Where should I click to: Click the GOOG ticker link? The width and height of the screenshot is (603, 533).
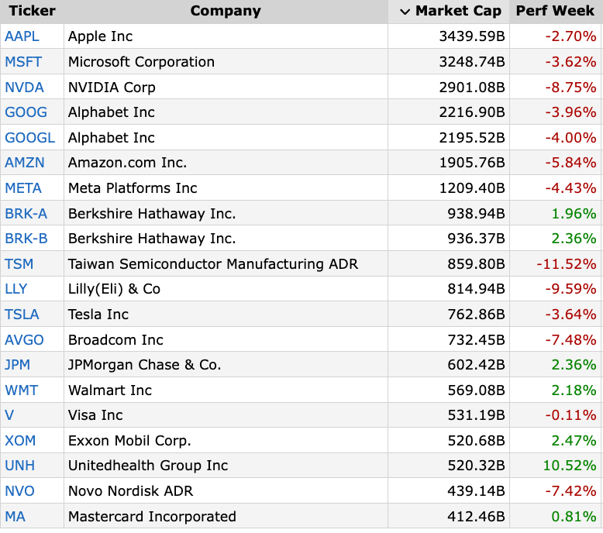coord(26,112)
